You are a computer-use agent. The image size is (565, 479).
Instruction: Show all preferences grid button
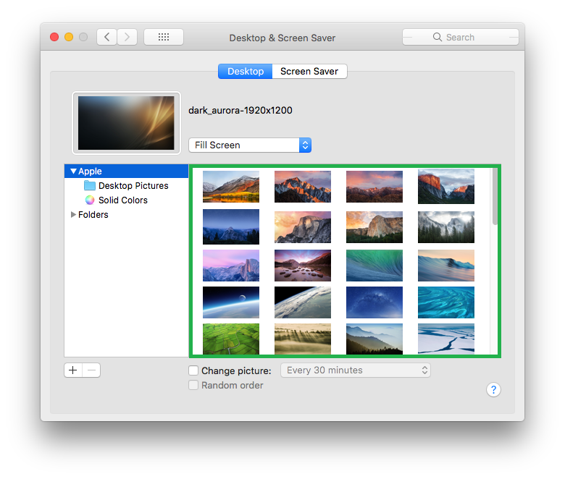coord(163,37)
